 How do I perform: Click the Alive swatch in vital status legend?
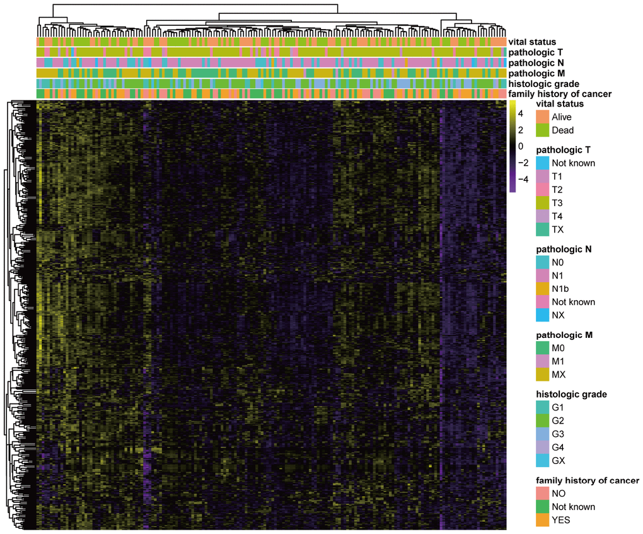542,117
